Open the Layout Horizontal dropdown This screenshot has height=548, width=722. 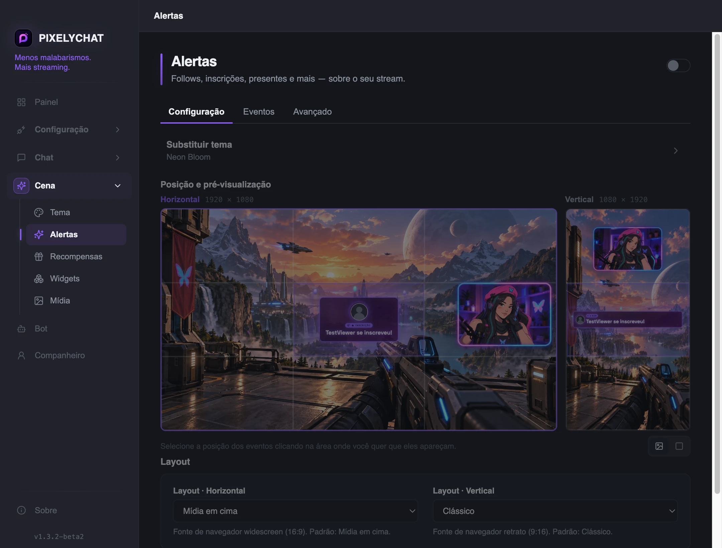[x=295, y=511]
